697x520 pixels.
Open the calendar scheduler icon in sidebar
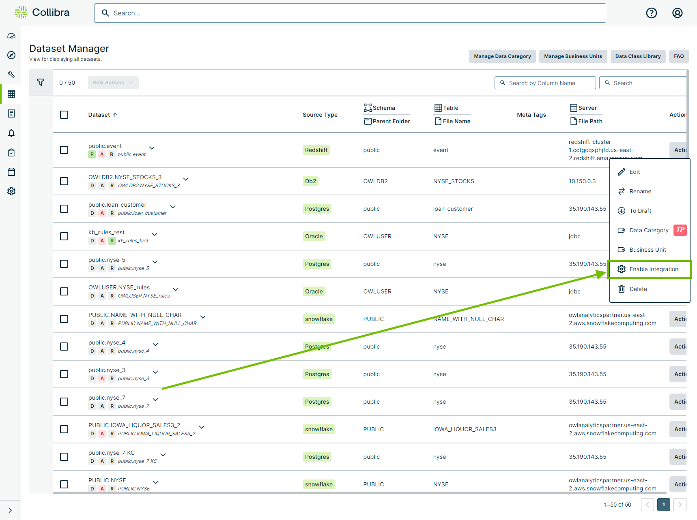pos(11,172)
